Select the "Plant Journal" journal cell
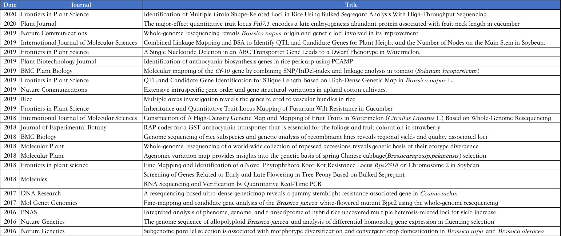 click(x=39, y=24)
